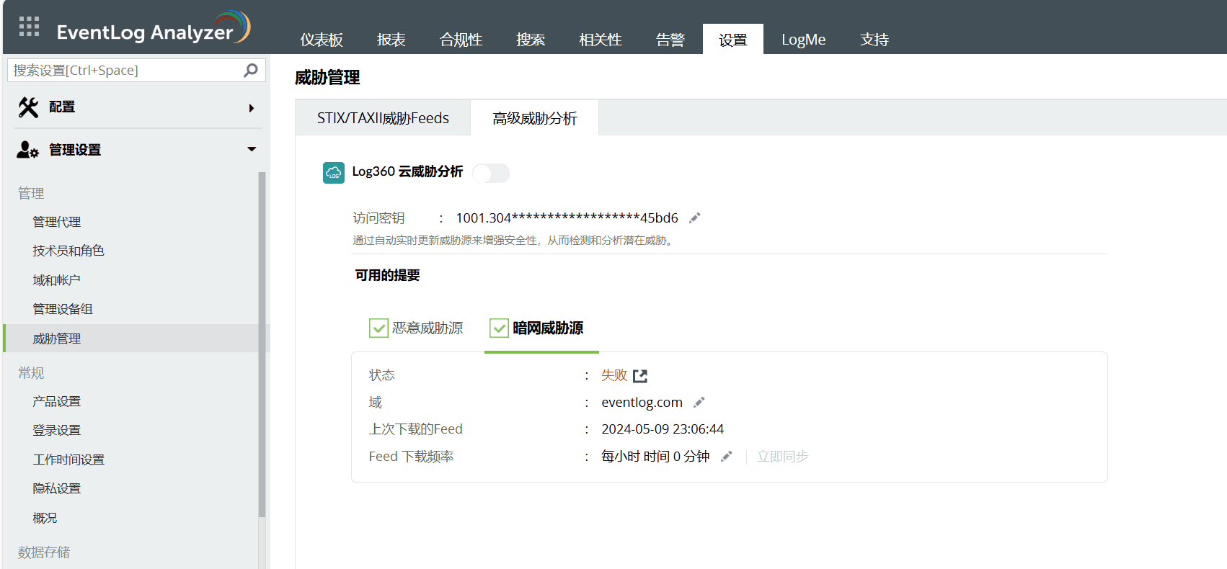Open the 告警 menu tab
Image resolution: width=1227 pixels, height=569 pixels.
point(670,40)
